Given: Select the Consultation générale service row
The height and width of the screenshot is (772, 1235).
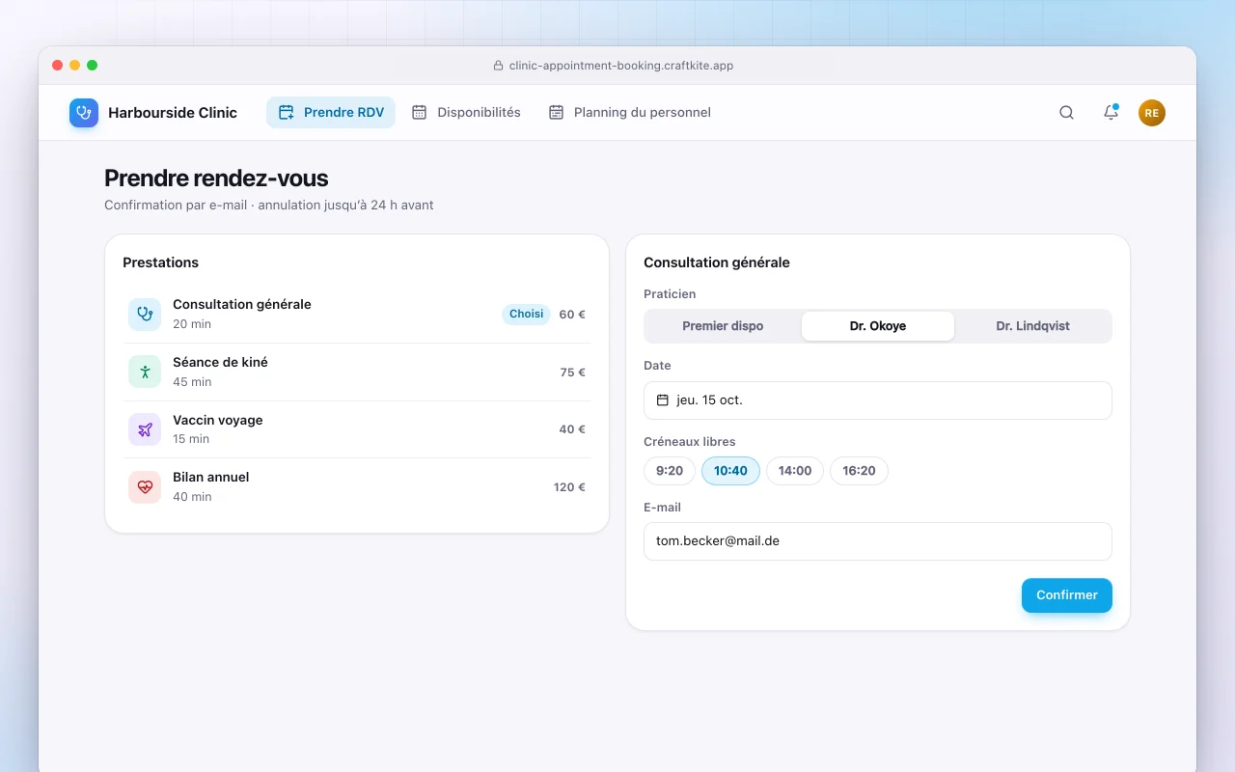Looking at the screenshot, I should (x=357, y=314).
